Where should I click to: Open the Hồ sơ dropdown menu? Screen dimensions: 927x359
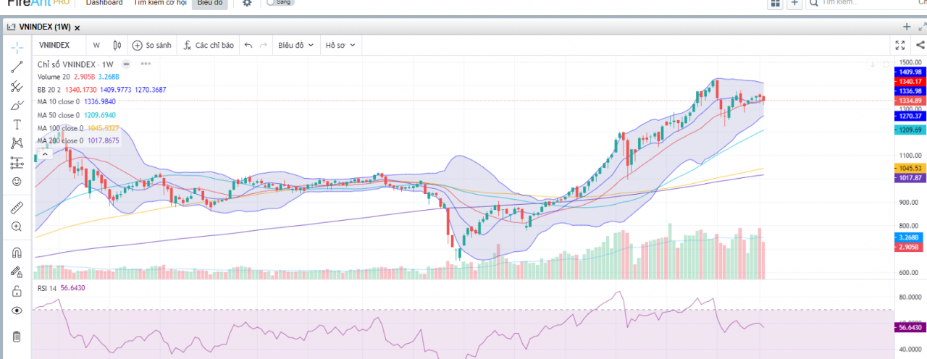click(x=340, y=45)
